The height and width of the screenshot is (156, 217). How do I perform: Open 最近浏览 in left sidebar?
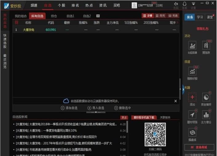[x=5, y=61]
